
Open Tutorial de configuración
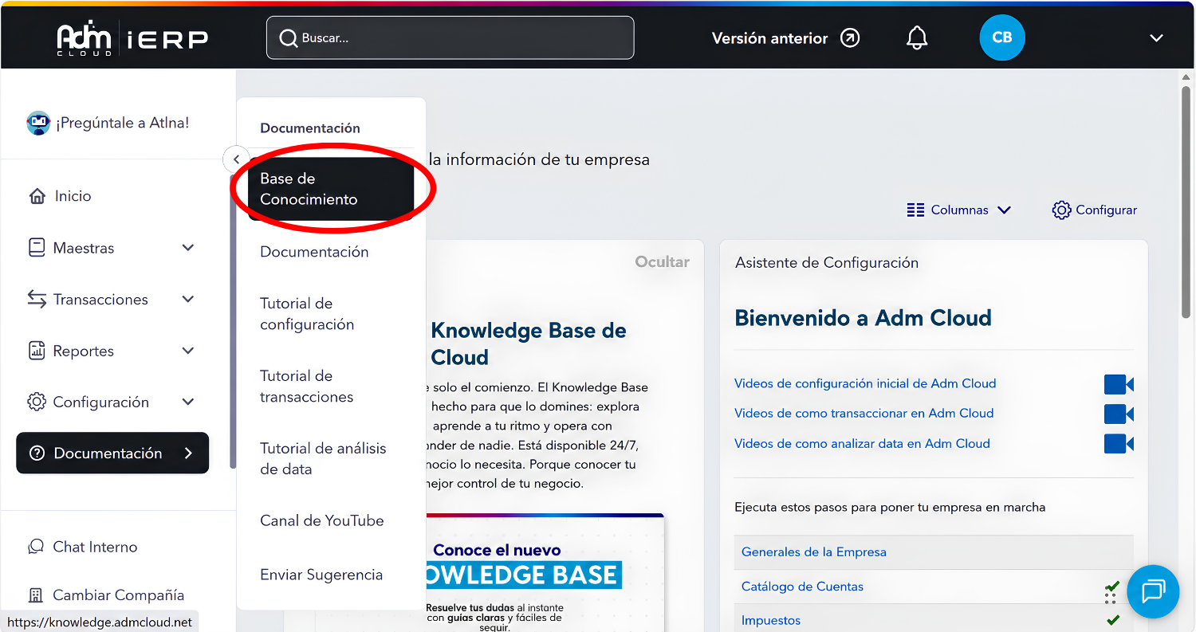click(x=307, y=314)
